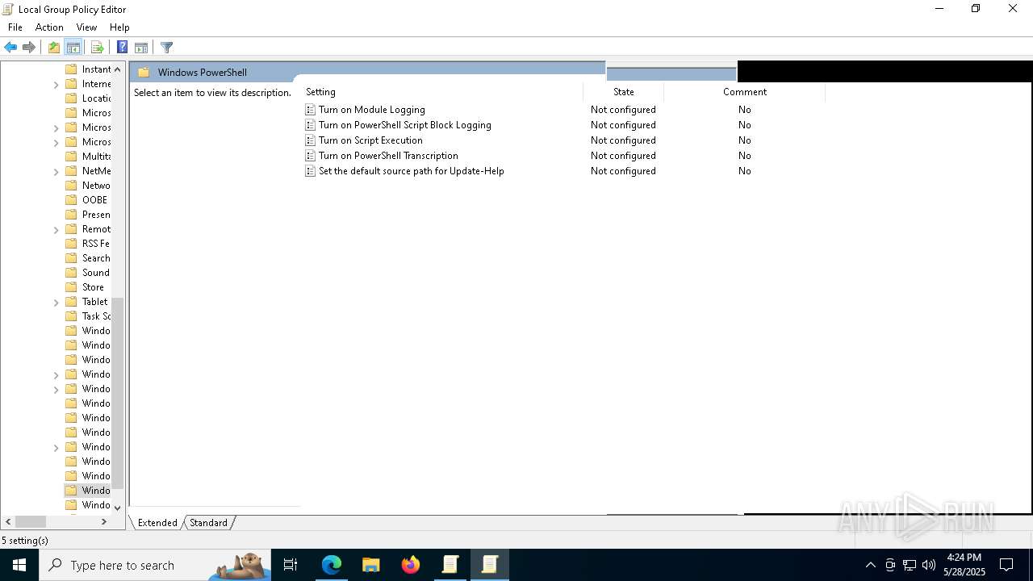
Task: Open the View menu
Action: 86,27
